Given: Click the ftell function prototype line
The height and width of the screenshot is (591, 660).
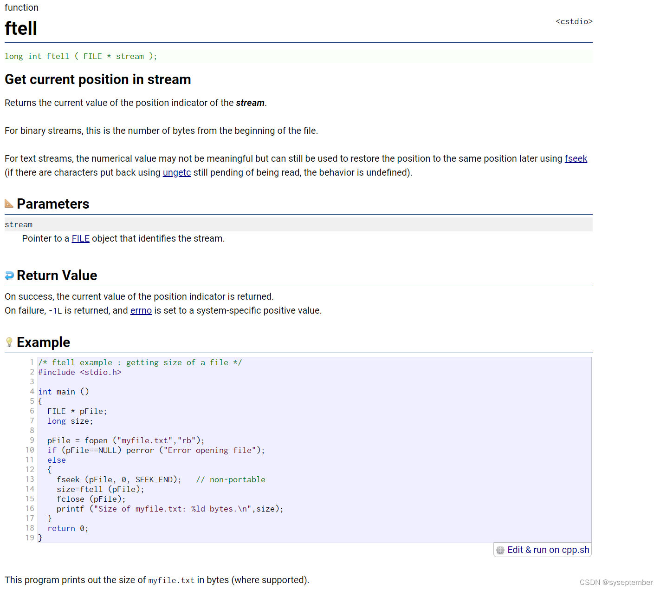Looking at the screenshot, I should [x=81, y=56].
